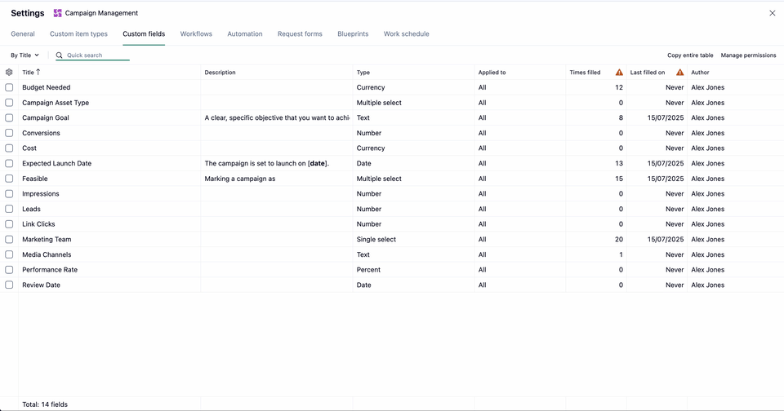Select the Custom fields tab
This screenshot has width=784, height=411.
click(144, 34)
